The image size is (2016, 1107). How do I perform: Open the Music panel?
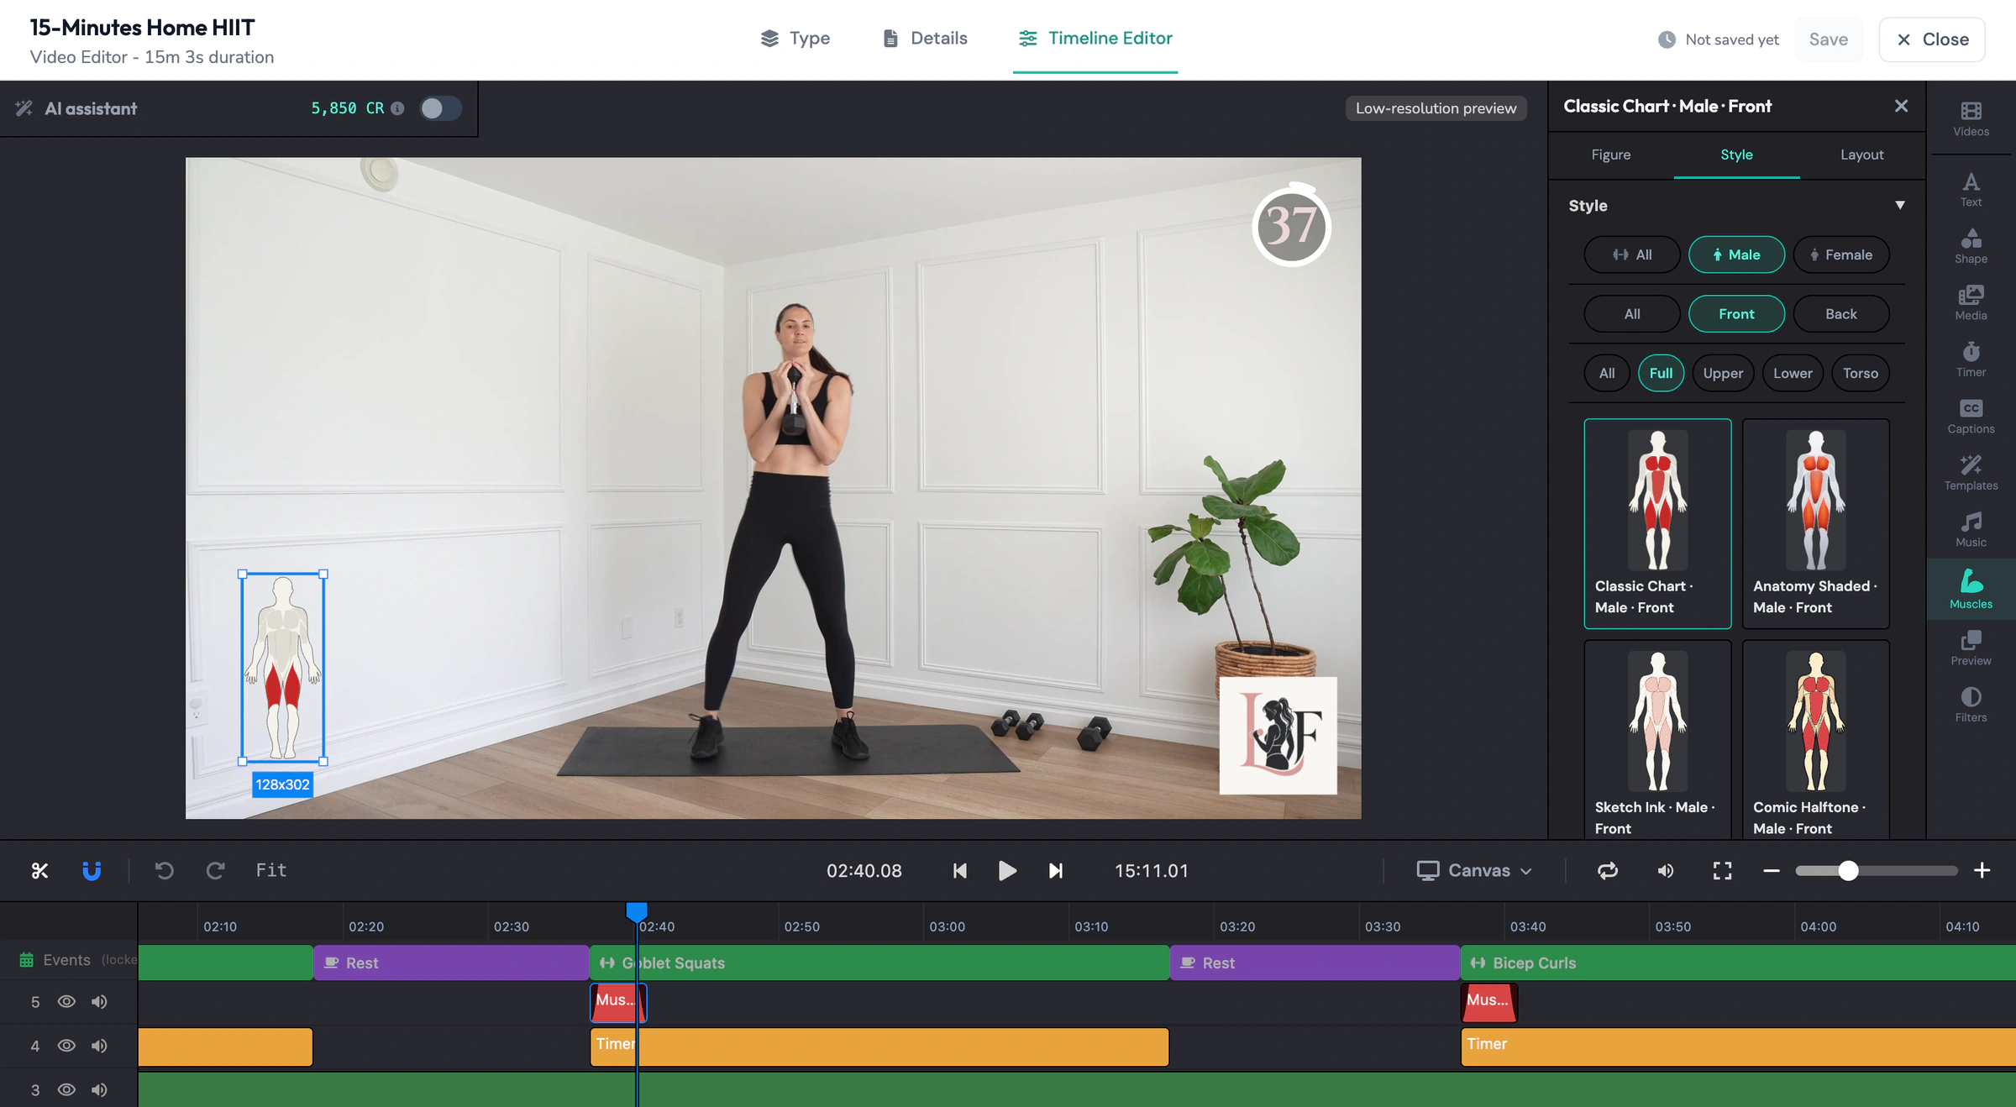(x=1971, y=530)
